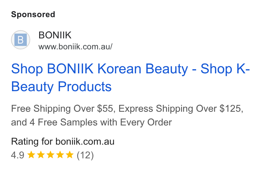261x170 pixels.
Task: Open the Shop BONIIK Korean Beauty headline
Action: pyautogui.click(x=130, y=77)
